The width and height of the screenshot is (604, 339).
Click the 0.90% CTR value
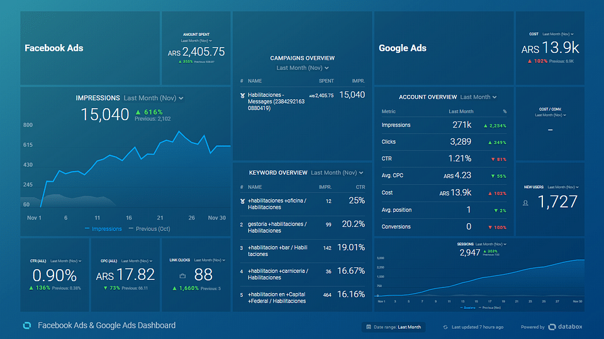click(x=54, y=275)
